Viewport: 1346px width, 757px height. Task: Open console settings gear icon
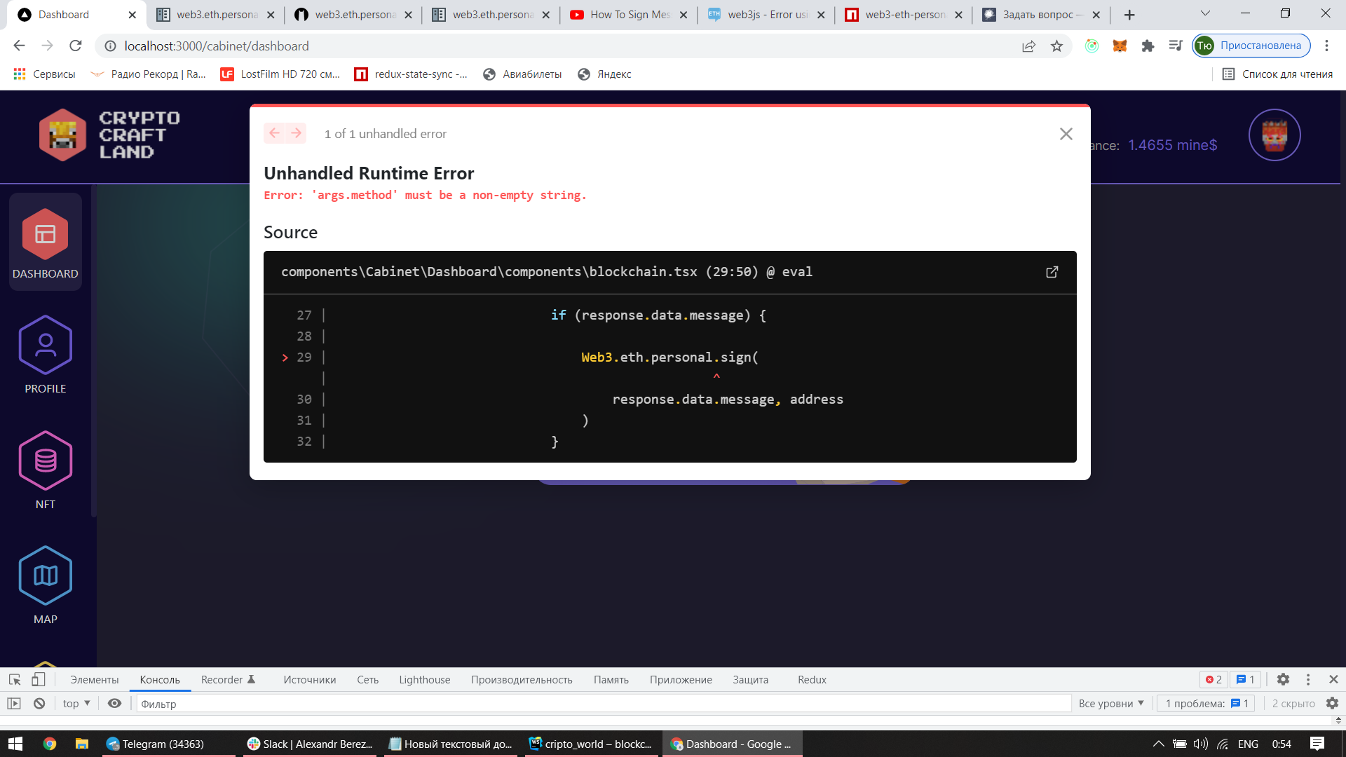(1332, 703)
